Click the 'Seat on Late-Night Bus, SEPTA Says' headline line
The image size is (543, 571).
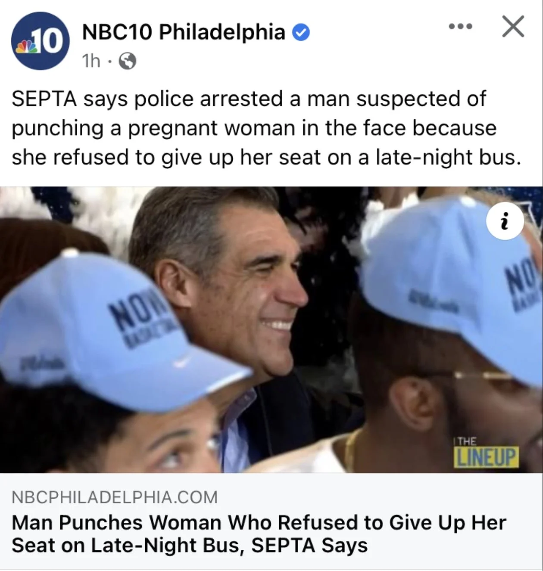(190, 545)
